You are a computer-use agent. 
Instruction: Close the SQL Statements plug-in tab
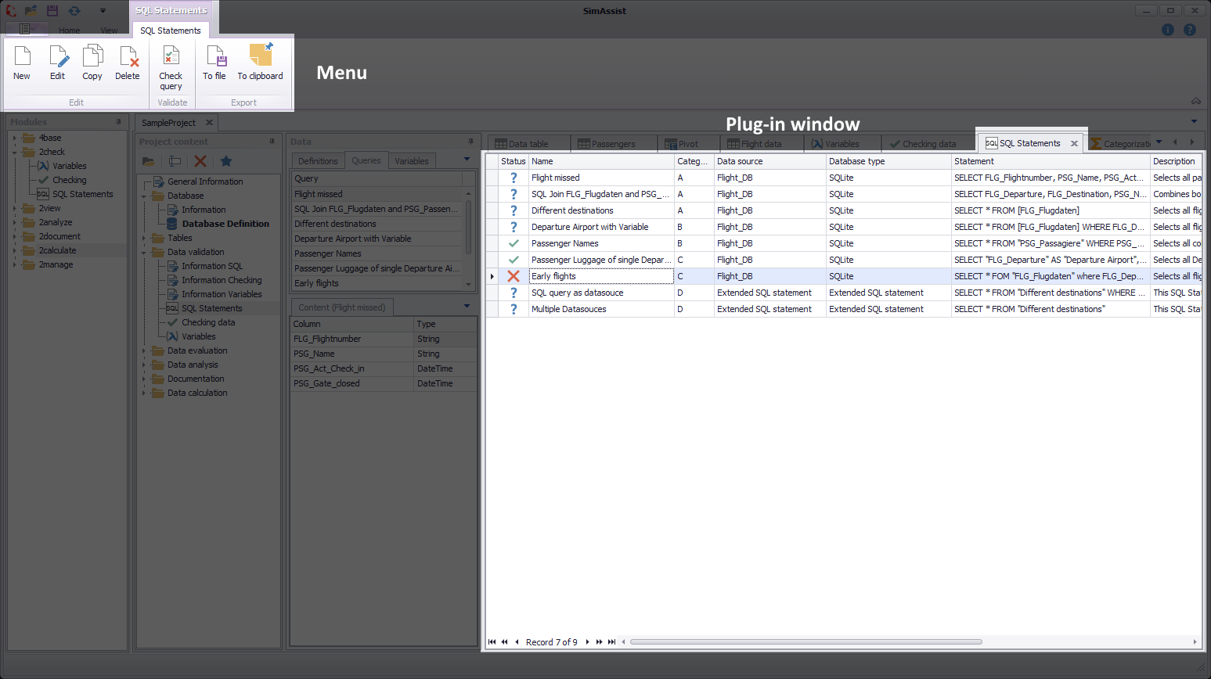pos(1074,144)
